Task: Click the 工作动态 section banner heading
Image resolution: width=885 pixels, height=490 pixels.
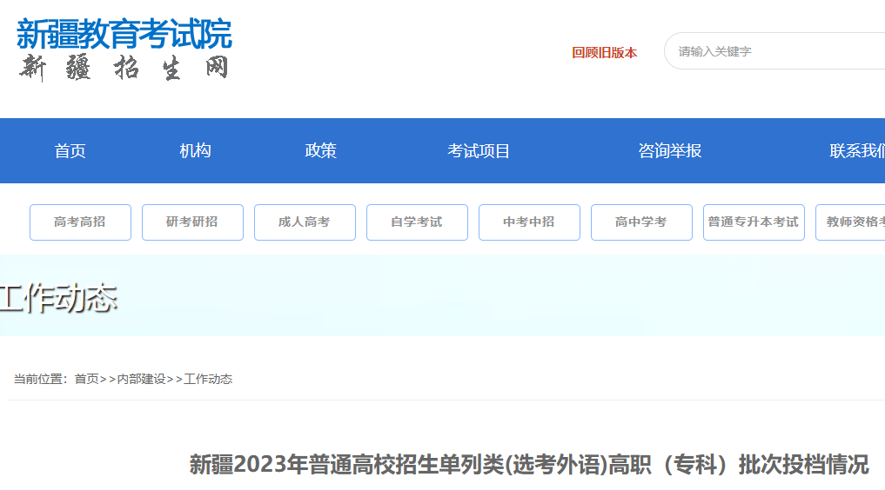Action: [x=58, y=298]
